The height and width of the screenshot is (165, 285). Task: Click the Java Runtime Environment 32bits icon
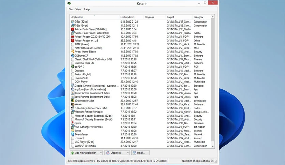pyautogui.click(x=73, y=93)
